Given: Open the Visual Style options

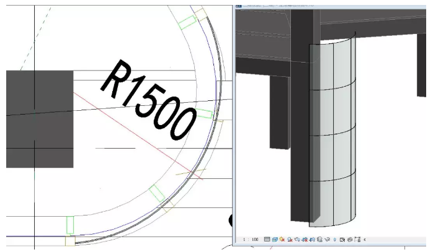Looking at the screenshot, I should pos(274,238).
